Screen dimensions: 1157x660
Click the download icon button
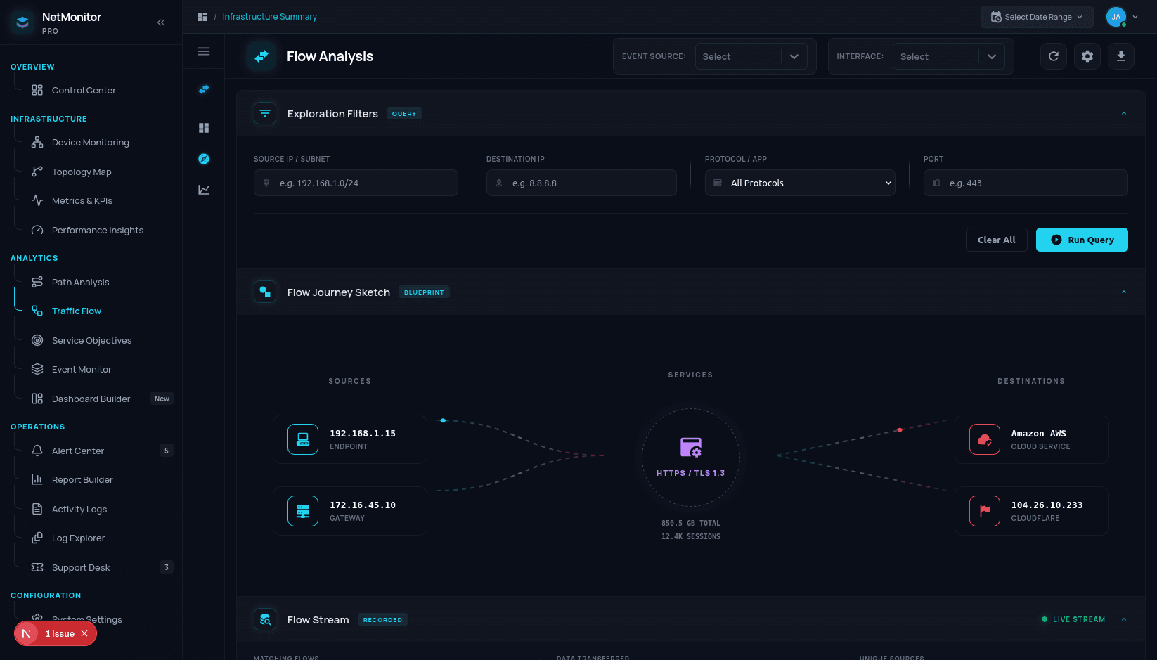(1120, 56)
